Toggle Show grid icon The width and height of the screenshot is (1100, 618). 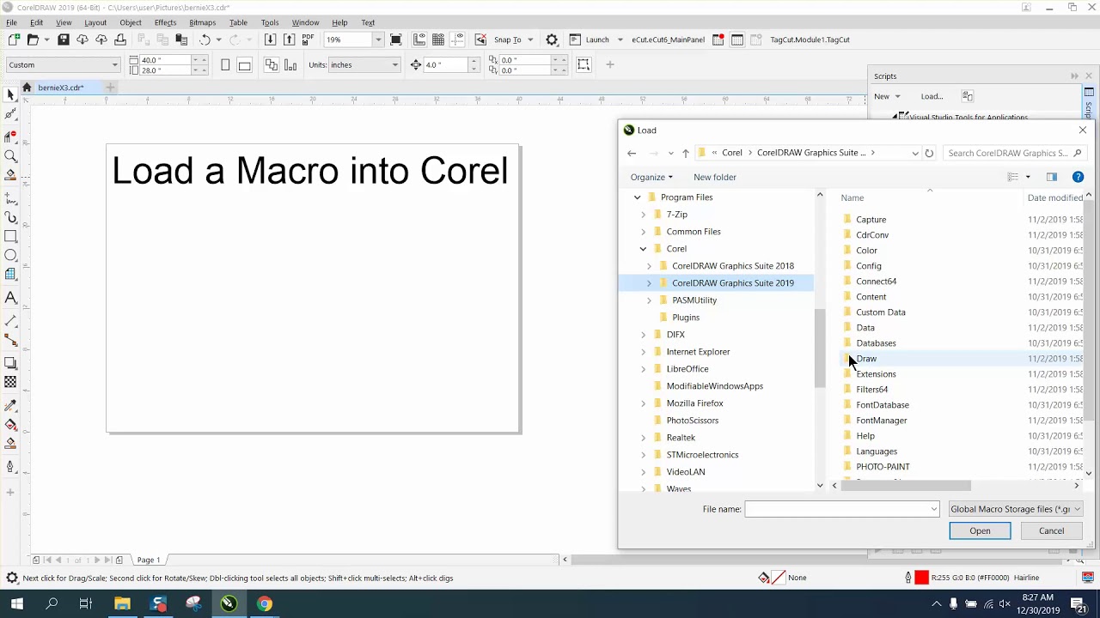[x=438, y=39]
